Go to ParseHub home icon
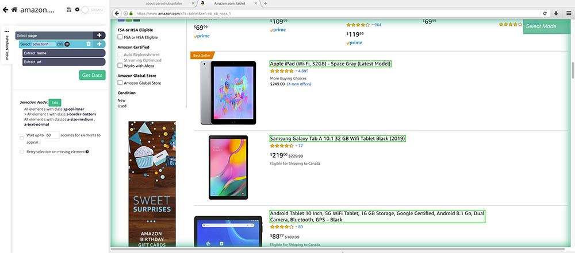Image resolution: width=575 pixels, height=253 pixels. pyautogui.click(x=14, y=10)
